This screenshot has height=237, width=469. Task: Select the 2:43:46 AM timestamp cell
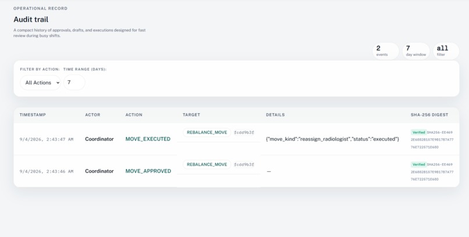point(47,171)
